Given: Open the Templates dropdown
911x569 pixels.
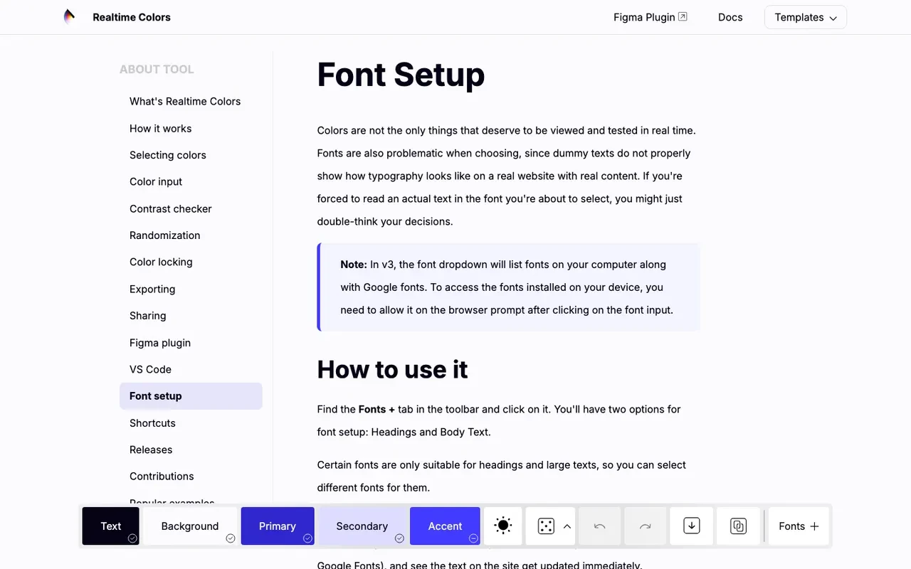Looking at the screenshot, I should [x=806, y=17].
